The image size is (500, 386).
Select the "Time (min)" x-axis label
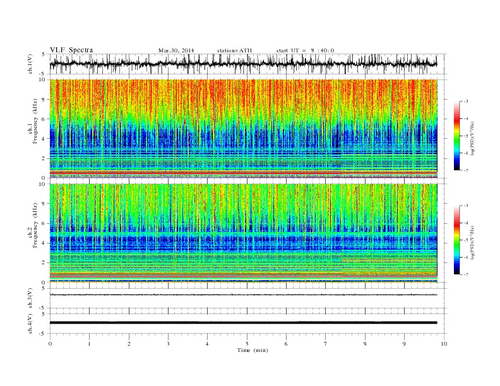253,350
